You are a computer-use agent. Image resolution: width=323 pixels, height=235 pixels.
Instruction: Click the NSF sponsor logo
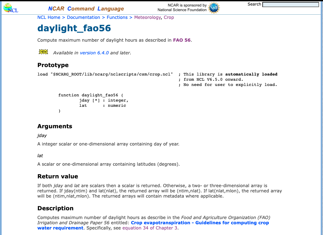214,8
